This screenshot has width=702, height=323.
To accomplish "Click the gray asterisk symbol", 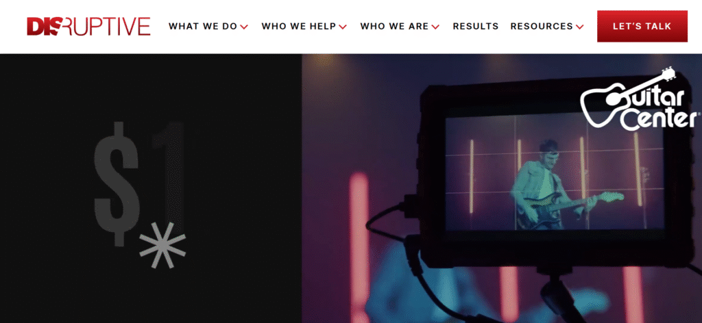I will coord(162,245).
